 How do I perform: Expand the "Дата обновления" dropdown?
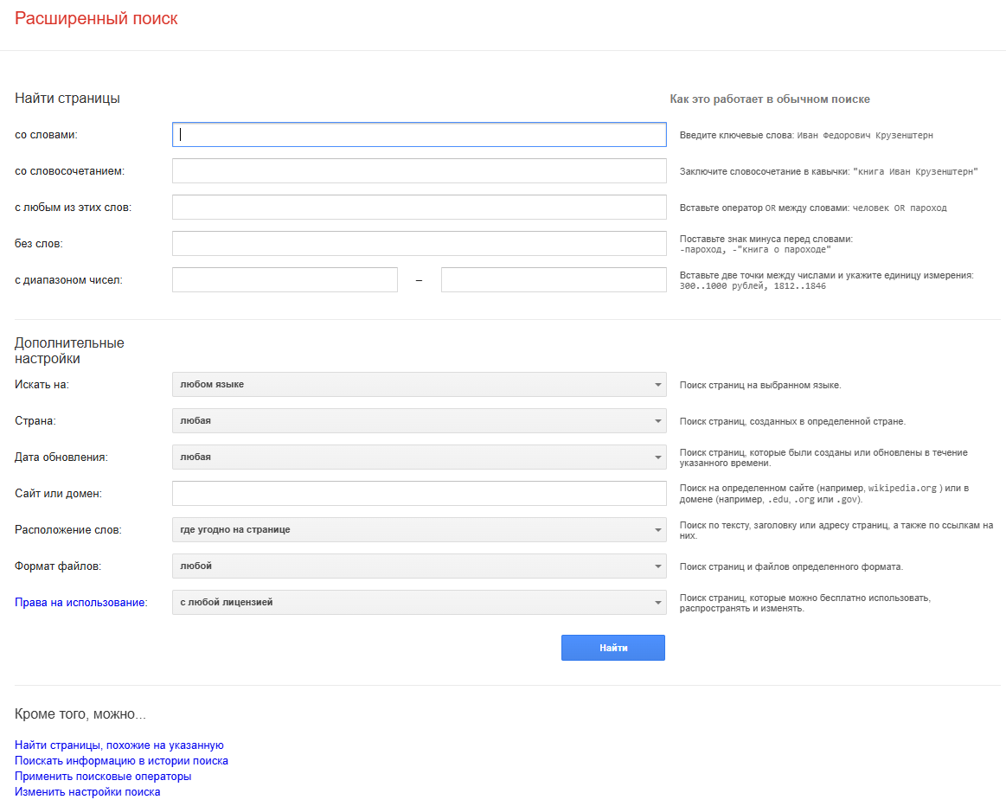[x=419, y=457]
